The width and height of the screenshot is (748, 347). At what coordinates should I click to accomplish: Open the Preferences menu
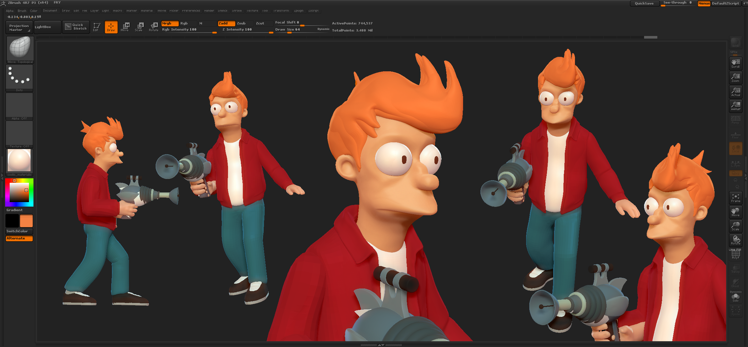tap(191, 10)
